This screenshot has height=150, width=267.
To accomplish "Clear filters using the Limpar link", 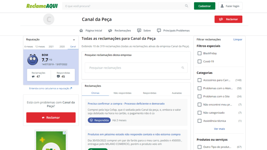I will pos(238,40).
